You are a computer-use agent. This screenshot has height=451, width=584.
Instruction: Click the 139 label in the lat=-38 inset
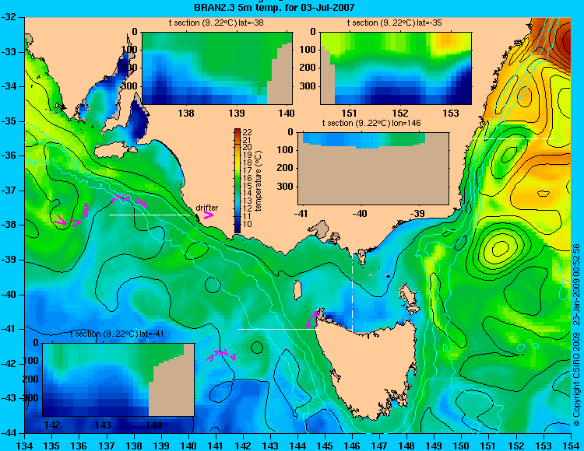(237, 113)
